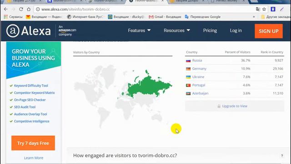Click the German flag icon
Viewport: 291px width, 164px height.
click(x=188, y=69)
